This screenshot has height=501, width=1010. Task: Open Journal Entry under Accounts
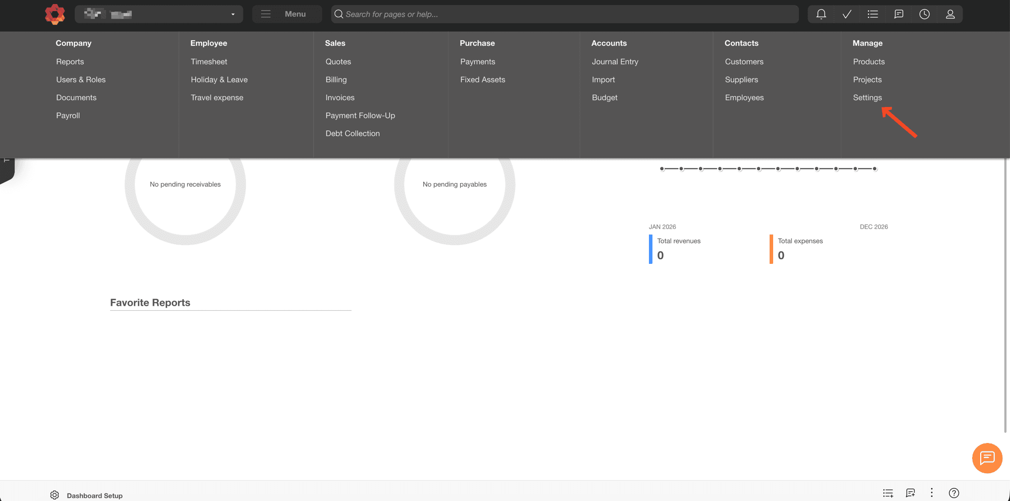tap(615, 62)
